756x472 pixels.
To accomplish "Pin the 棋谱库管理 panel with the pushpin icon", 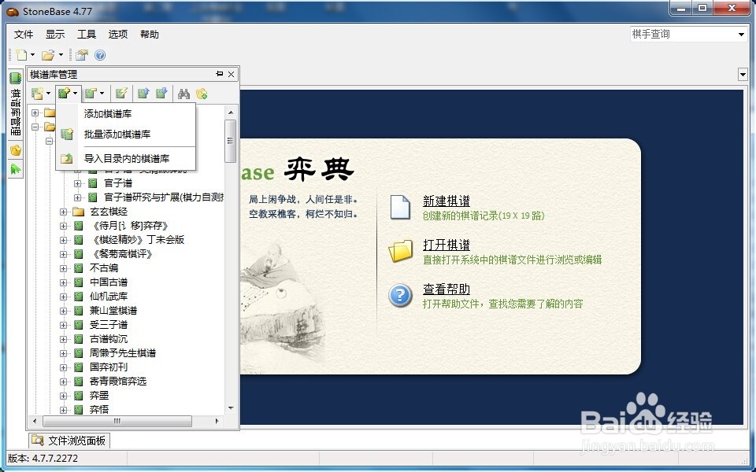I will [x=220, y=74].
